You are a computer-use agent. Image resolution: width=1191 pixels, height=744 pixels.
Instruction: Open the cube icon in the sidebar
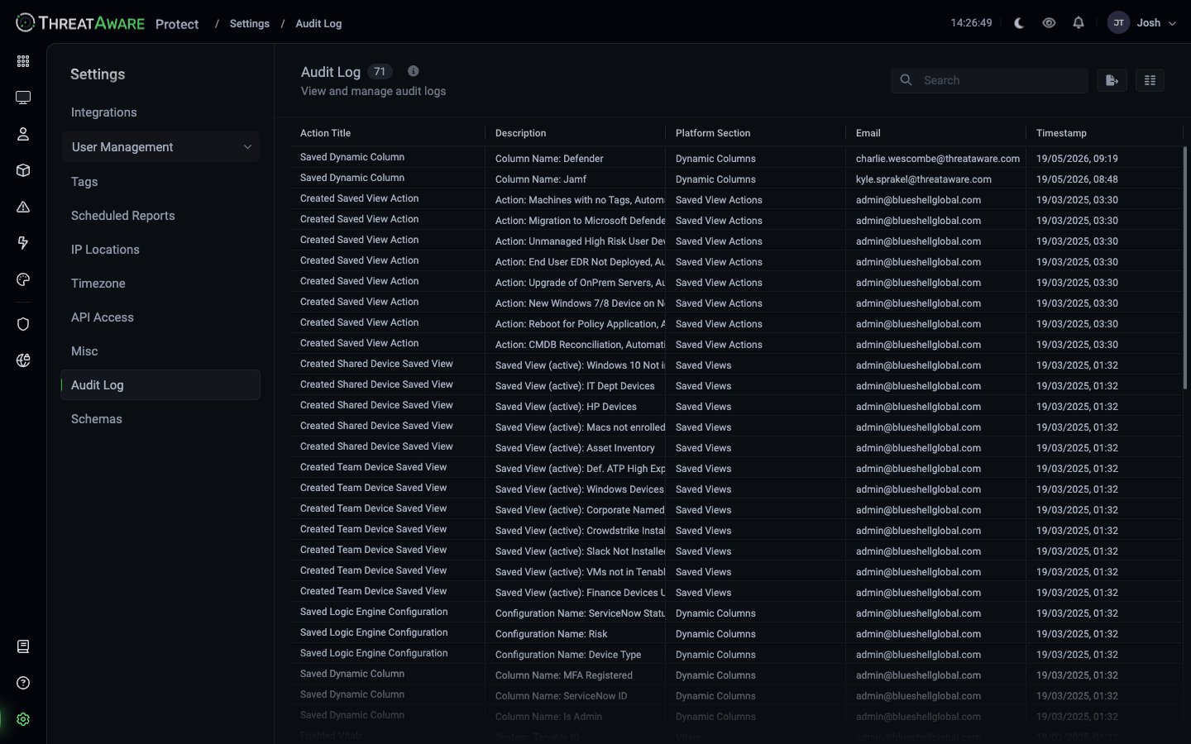click(x=23, y=170)
